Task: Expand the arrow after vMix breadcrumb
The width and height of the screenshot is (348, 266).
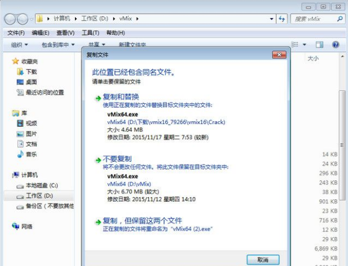Action: click(x=138, y=19)
